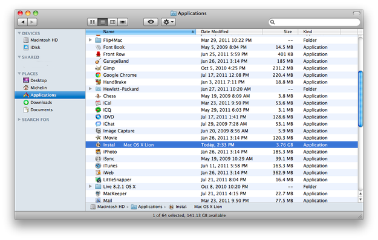Switch to Cover Flow view
Viewport: 378px width, 240px height.
[123, 22]
